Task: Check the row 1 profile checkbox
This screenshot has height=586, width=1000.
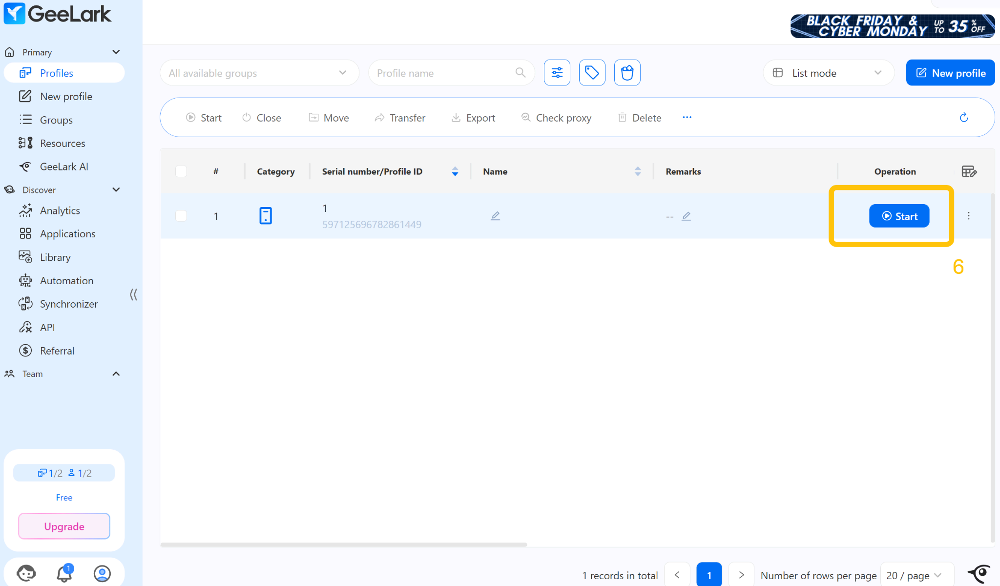Action: [x=181, y=216]
